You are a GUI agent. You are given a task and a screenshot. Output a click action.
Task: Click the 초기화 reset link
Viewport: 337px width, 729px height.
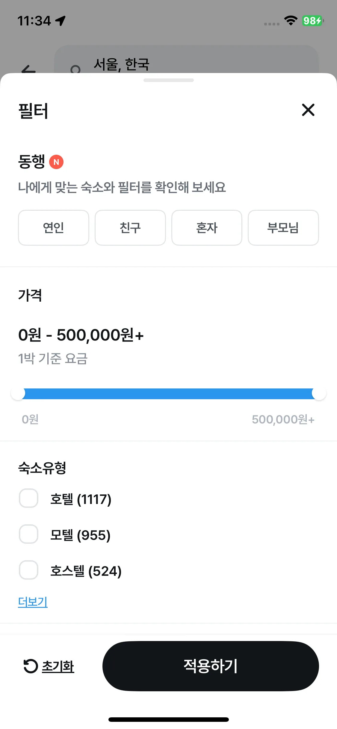click(x=58, y=666)
